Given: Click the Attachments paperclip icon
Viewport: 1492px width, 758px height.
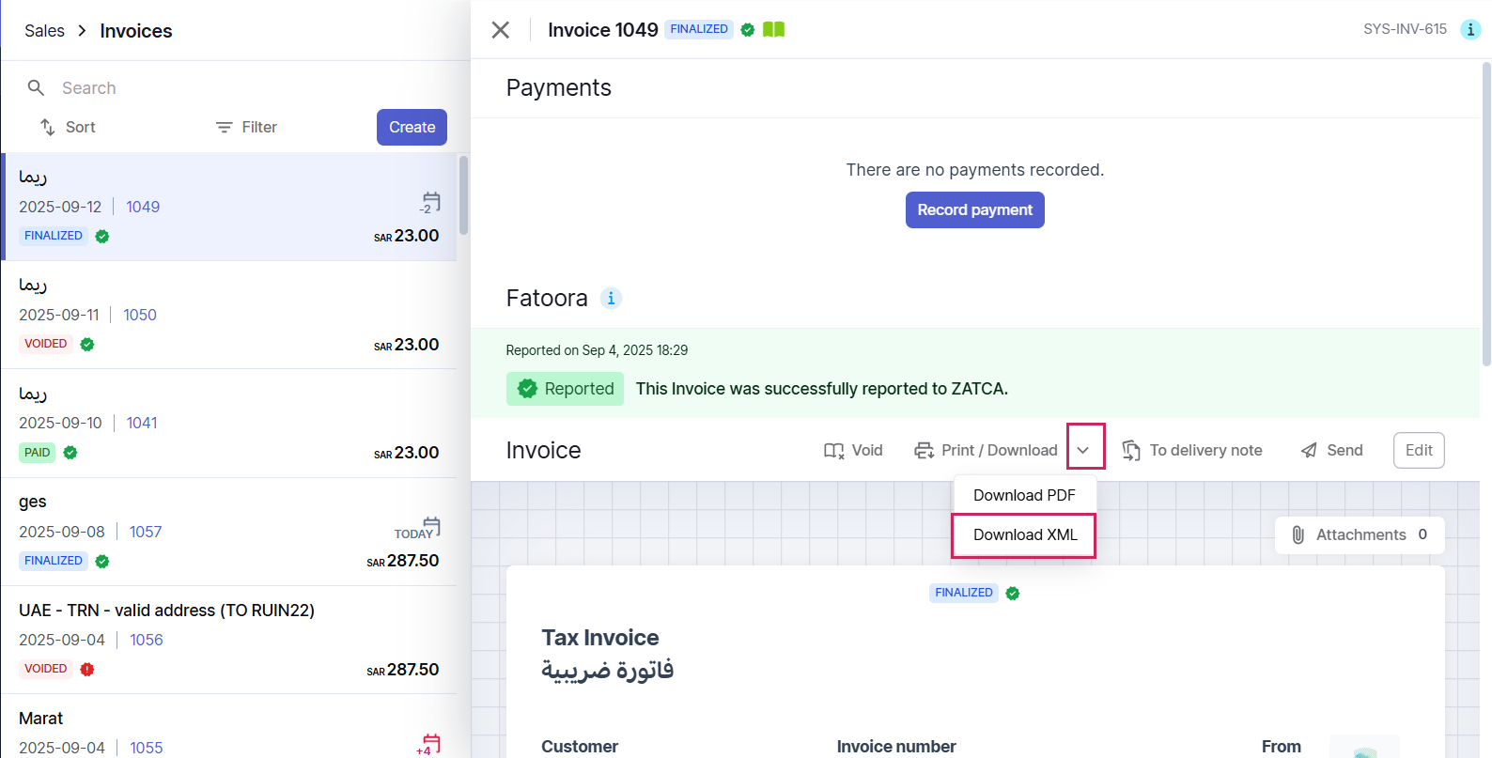Looking at the screenshot, I should pos(1298,535).
